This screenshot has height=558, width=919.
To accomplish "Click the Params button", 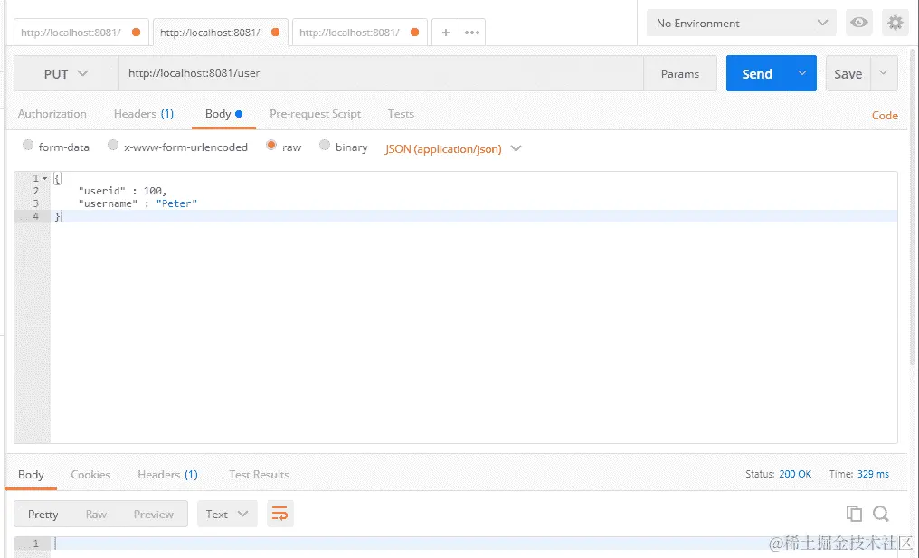I will coord(680,73).
